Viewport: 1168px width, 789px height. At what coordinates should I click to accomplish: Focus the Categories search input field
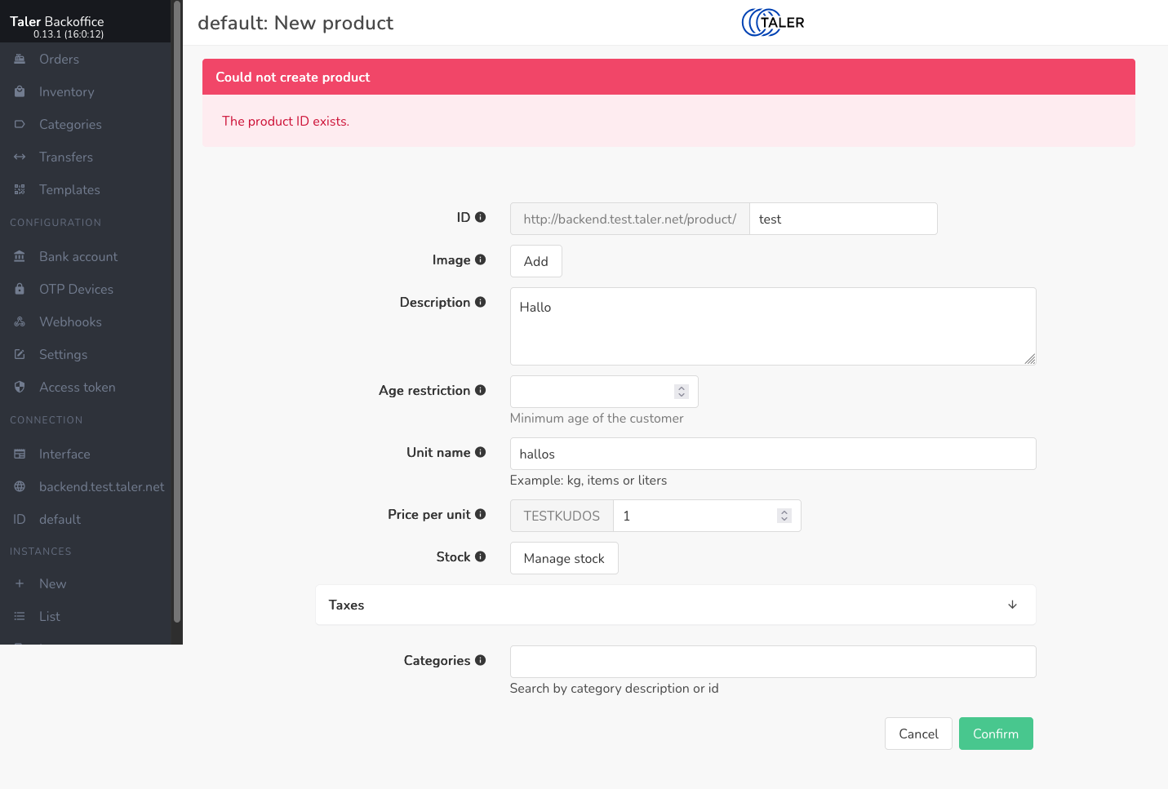(772, 662)
